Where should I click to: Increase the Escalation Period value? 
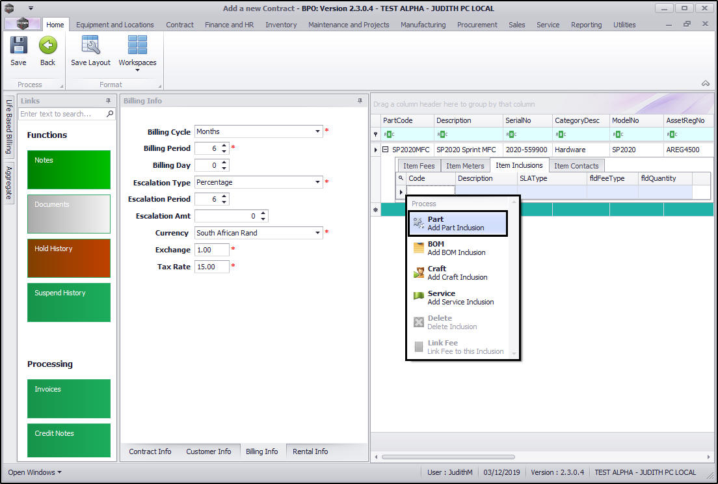coord(224,196)
